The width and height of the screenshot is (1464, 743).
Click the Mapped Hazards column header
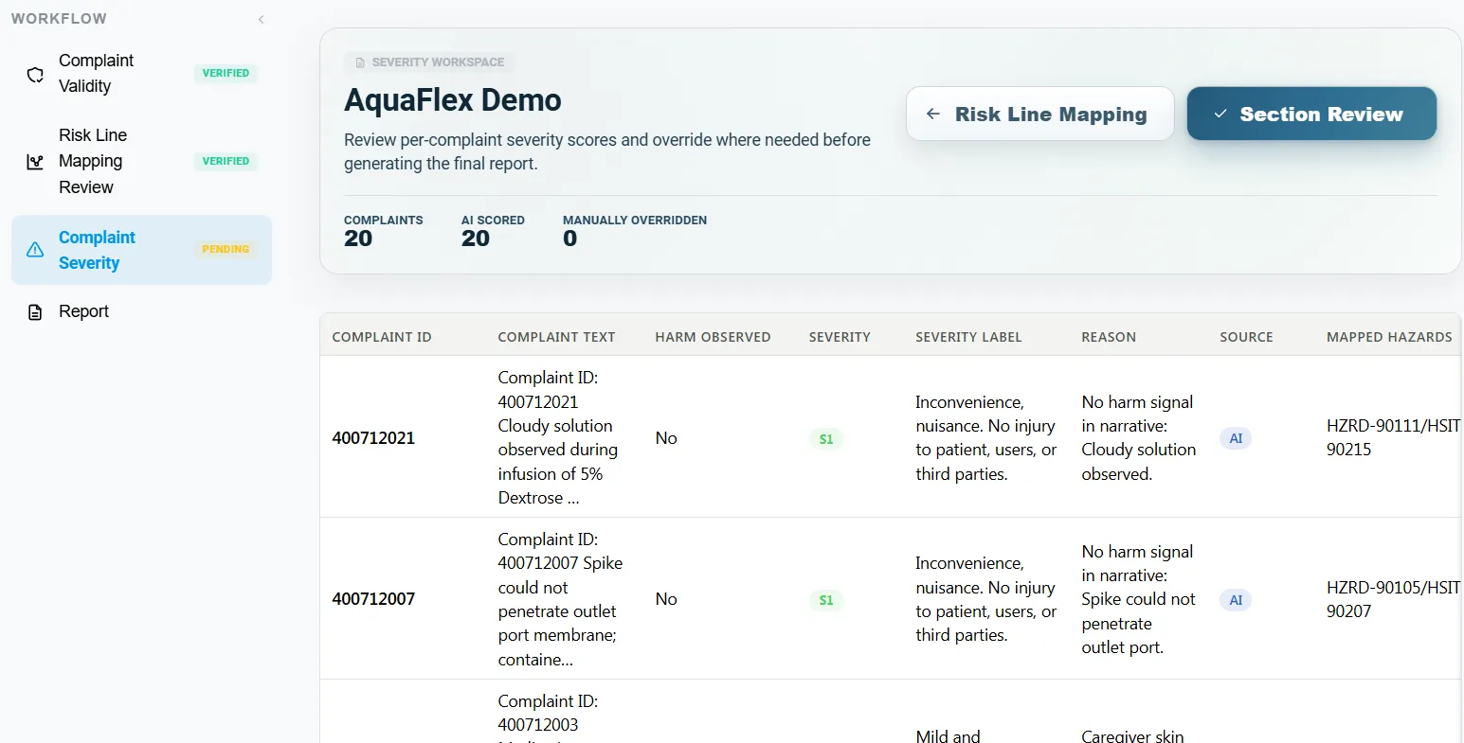click(1389, 337)
